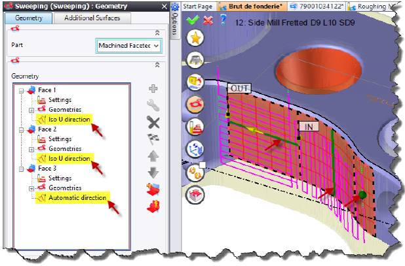
Task: Click the plus add geometry icon
Action: tap(153, 89)
